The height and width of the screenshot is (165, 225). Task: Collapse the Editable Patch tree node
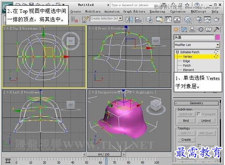click(177, 52)
